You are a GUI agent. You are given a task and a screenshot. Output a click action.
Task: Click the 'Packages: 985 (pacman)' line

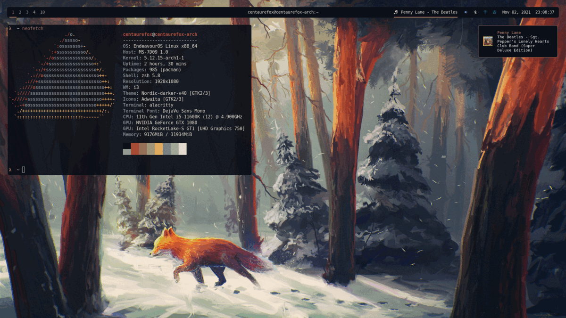pyautogui.click(x=152, y=70)
